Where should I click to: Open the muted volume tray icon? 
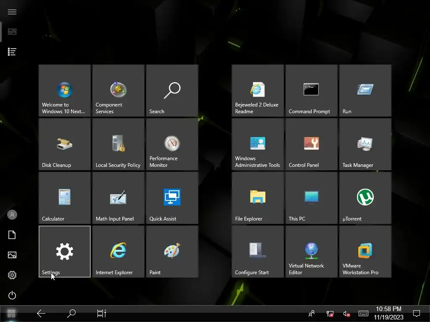click(346, 314)
